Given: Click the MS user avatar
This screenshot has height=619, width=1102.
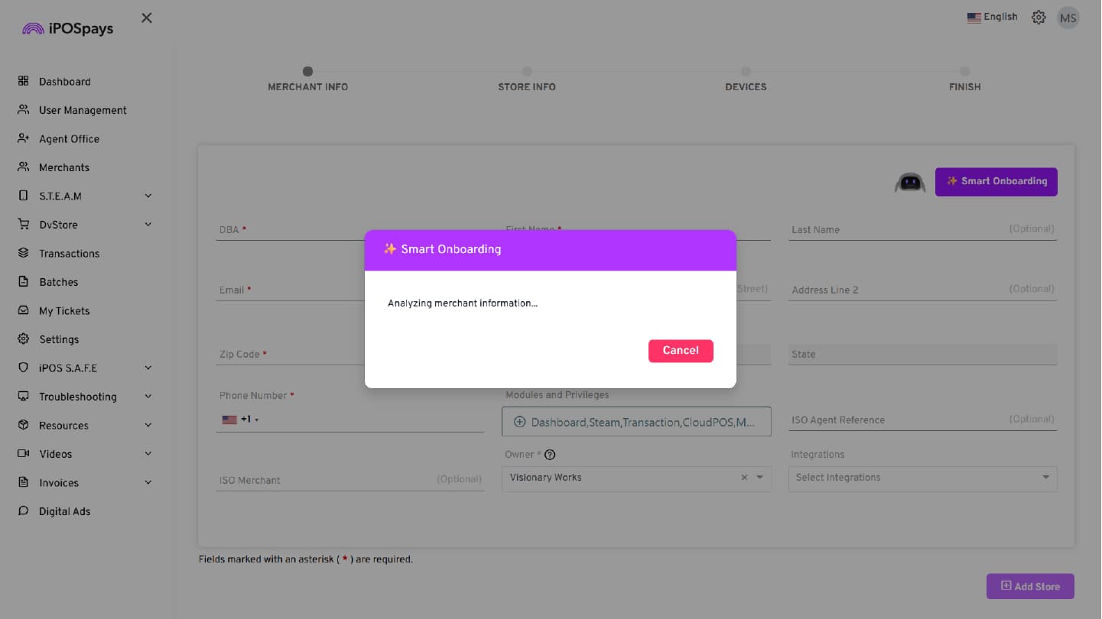Looking at the screenshot, I should click(x=1068, y=18).
